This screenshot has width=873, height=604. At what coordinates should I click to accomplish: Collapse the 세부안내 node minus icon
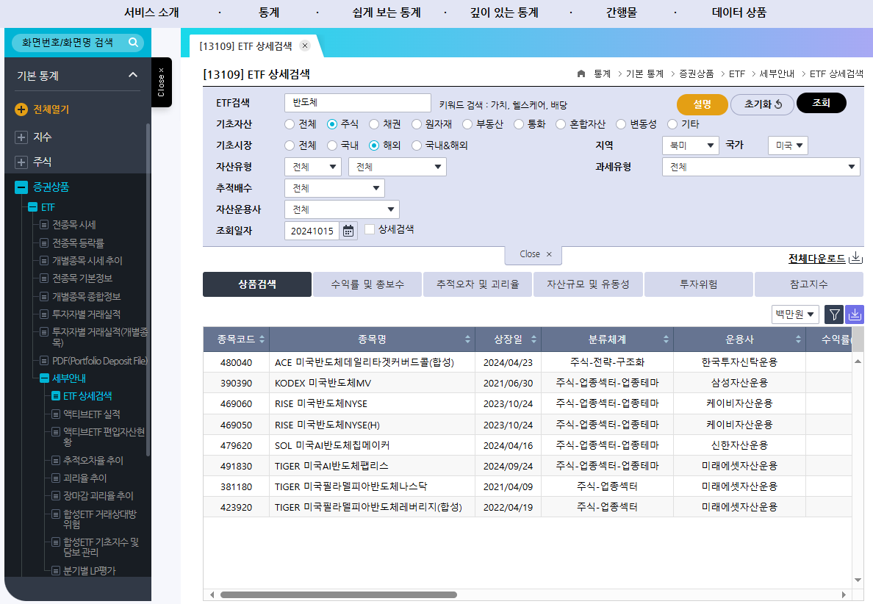[45, 378]
